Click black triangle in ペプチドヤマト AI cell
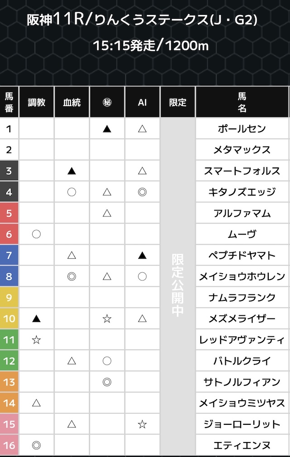290x457 pixels. [142, 256]
